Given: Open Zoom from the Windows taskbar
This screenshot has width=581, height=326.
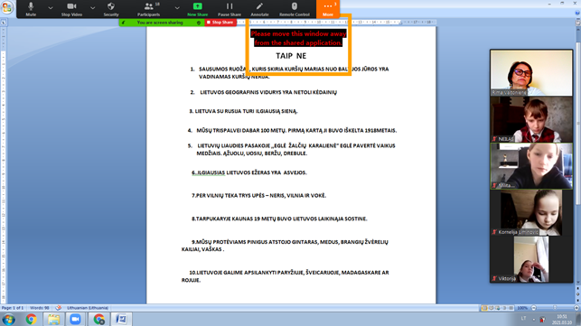Looking at the screenshot, I should [76, 319].
